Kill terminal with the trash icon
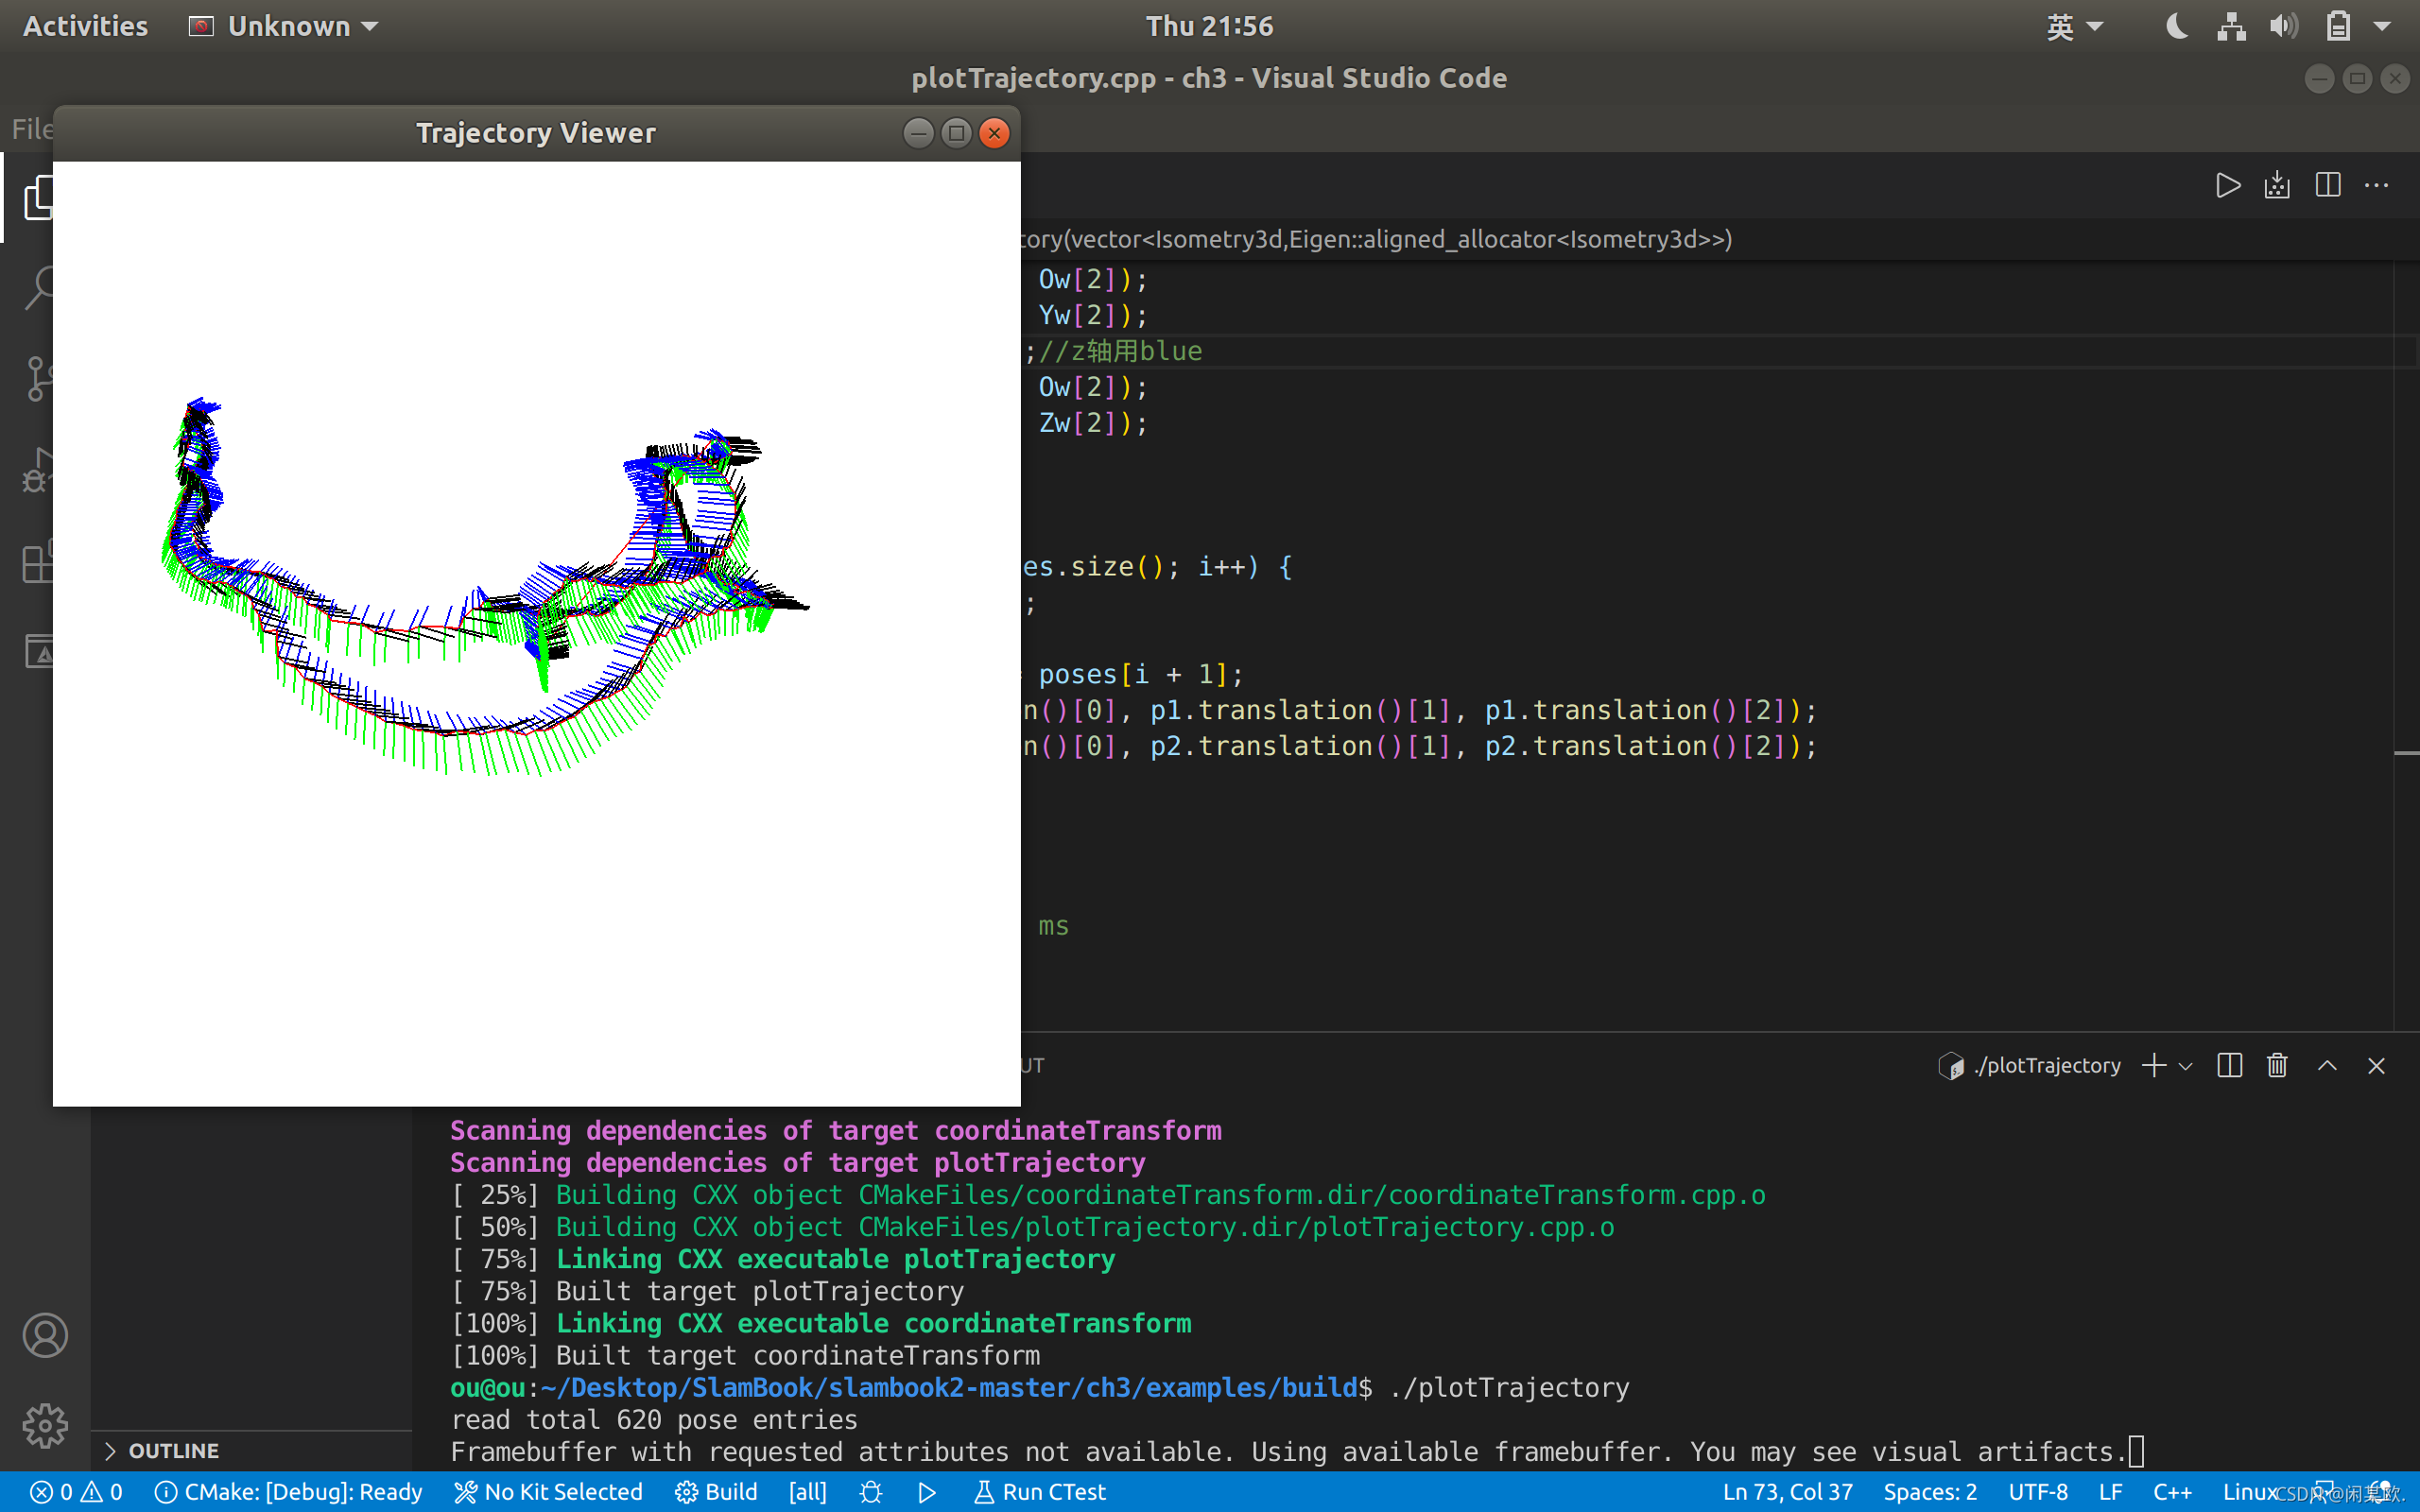Screen dimensions: 2420x1512 2277,1066
